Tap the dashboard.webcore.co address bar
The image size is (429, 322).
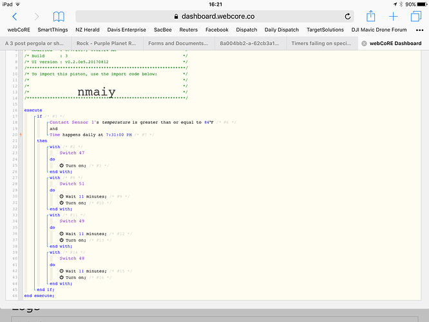click(x=214, y=16)
